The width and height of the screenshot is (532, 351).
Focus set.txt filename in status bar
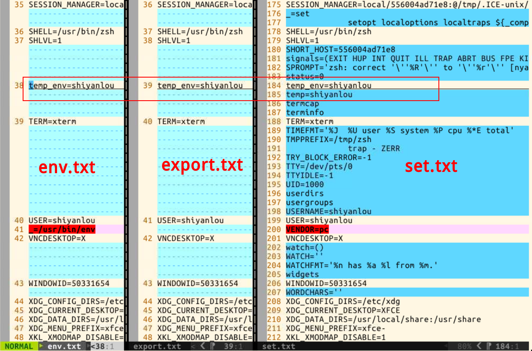(x=279, y=346)
